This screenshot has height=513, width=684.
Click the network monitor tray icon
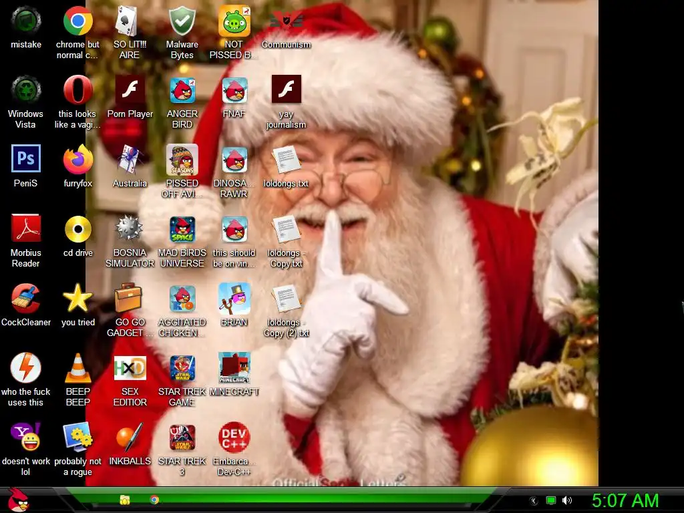551,500
